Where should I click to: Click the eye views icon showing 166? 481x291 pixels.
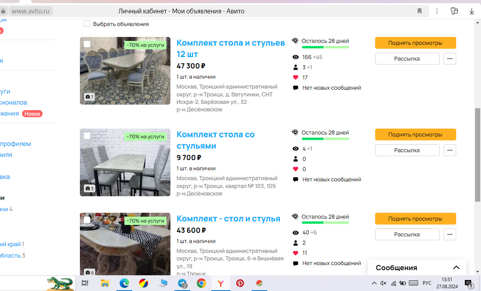[x=296, y=57]
